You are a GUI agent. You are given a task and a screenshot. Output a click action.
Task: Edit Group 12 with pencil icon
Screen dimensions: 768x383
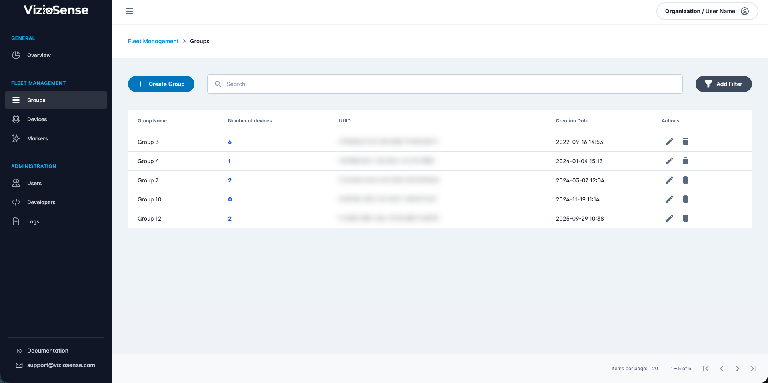click(670, 218)
